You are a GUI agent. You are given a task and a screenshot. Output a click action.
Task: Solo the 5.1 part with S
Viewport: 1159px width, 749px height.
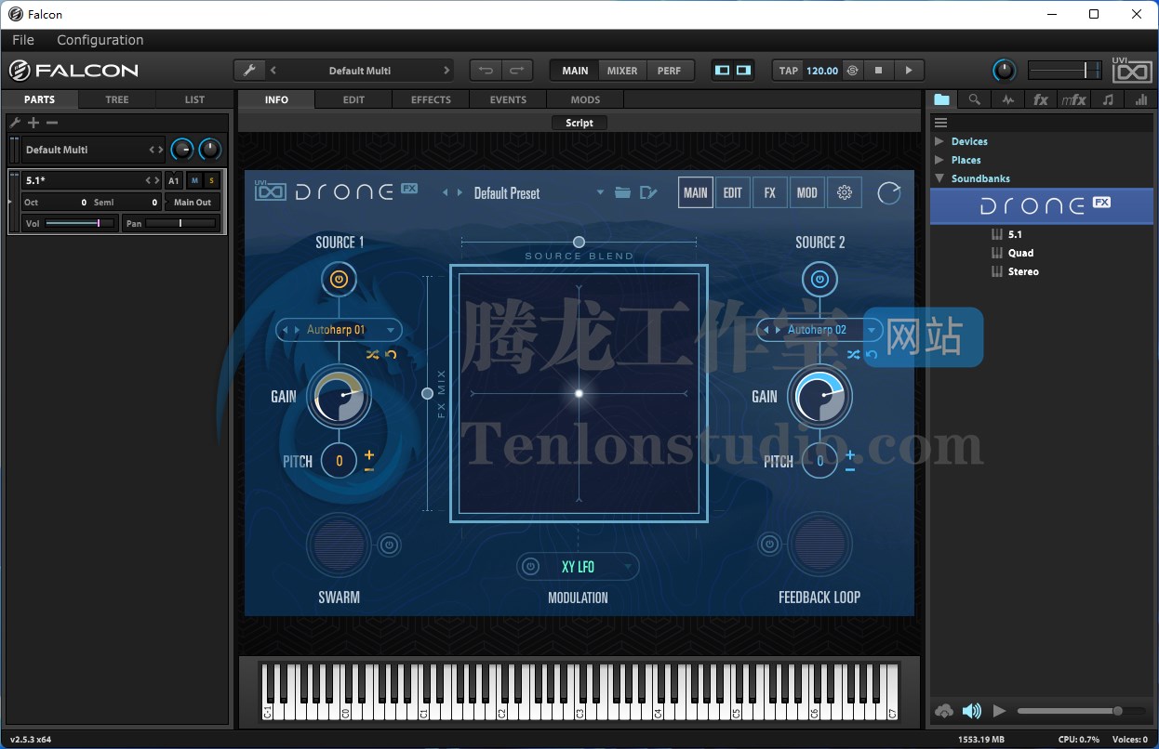coord(211,180)
